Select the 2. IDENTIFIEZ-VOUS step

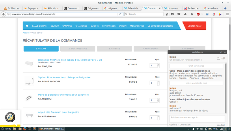tap(78, 49)
